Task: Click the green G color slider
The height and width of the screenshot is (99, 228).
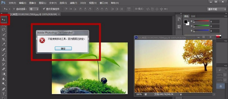Action: point(201,26)
